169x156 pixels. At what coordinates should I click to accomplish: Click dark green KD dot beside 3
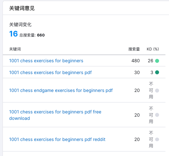click(157, 72)
